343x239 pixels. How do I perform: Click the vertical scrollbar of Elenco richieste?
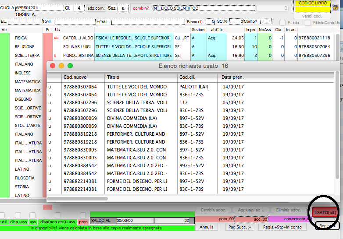[337, 124]
